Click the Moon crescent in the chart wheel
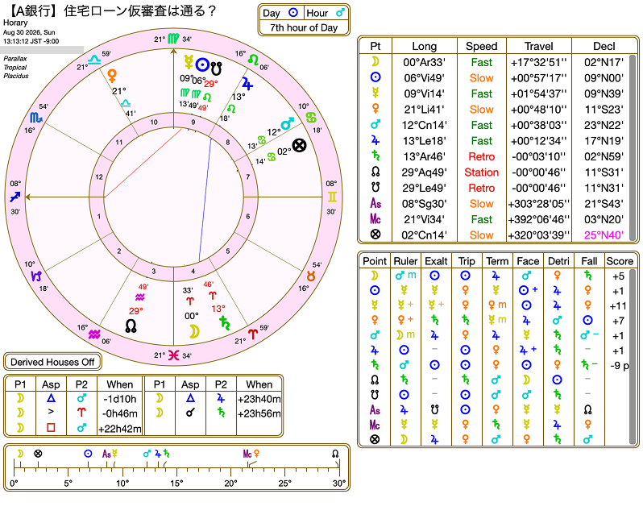The image size is (643, 523). tap(194, 331)
